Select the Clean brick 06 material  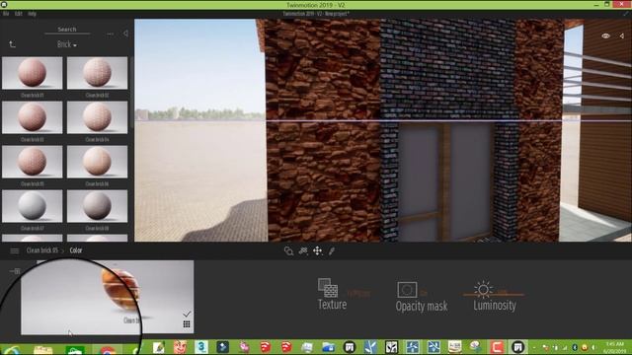[97, 162]
